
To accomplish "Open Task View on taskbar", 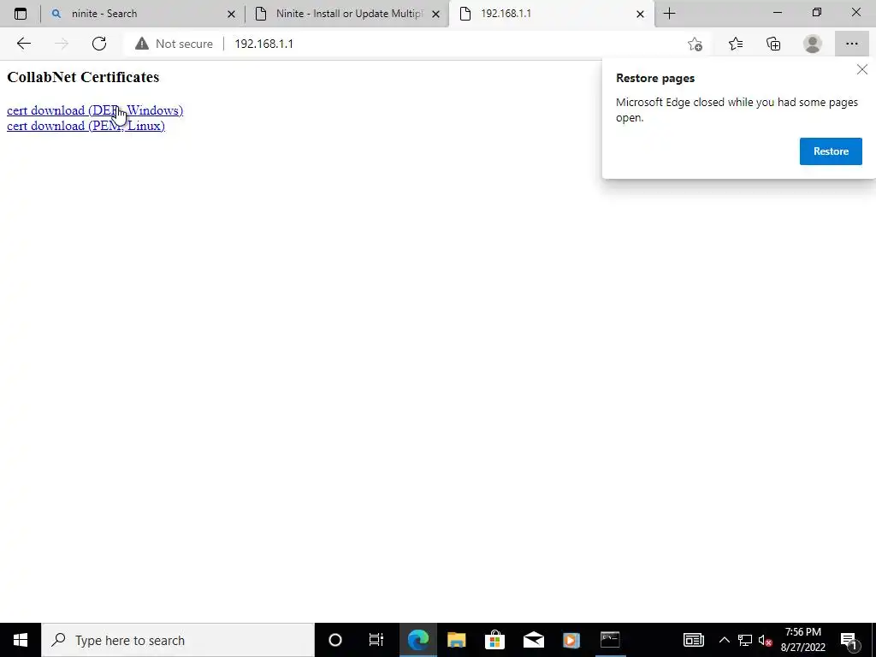I will click(x=376, y=640).
